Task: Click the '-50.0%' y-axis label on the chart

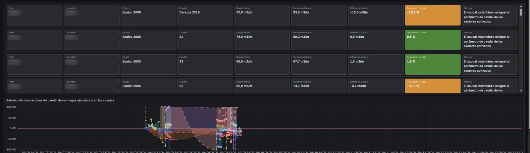Action: tap(12, 139)
